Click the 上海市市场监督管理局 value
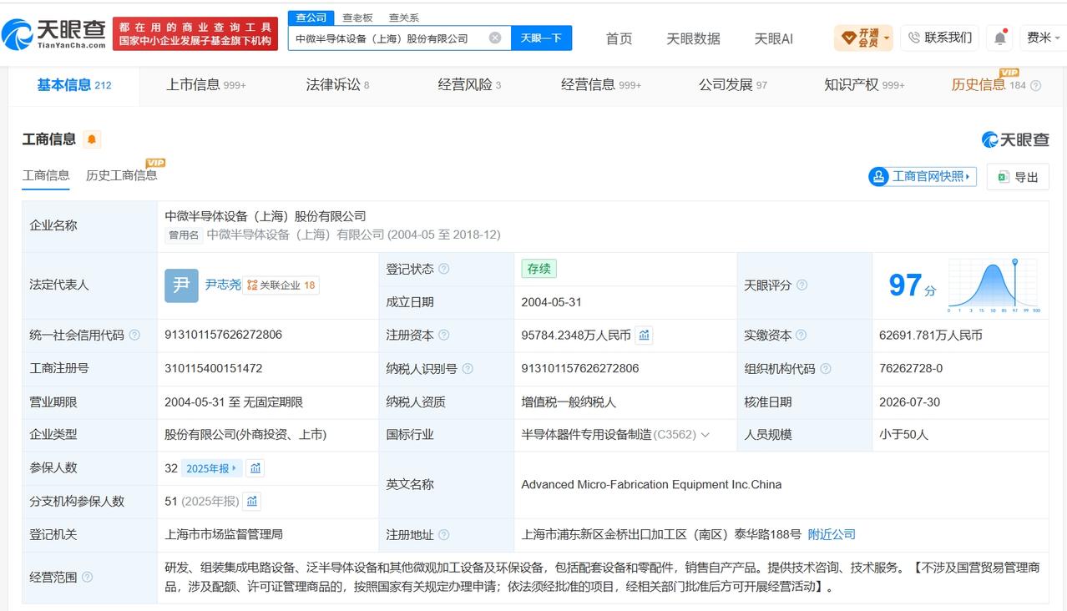Image resolution: width=1067 pixels, height=611 pixels. [224, 534]
